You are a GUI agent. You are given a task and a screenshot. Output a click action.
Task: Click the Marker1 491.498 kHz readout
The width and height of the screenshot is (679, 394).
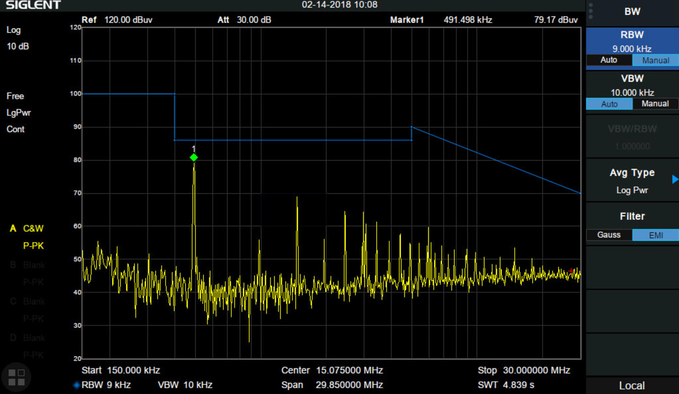[x=441, y=20]
